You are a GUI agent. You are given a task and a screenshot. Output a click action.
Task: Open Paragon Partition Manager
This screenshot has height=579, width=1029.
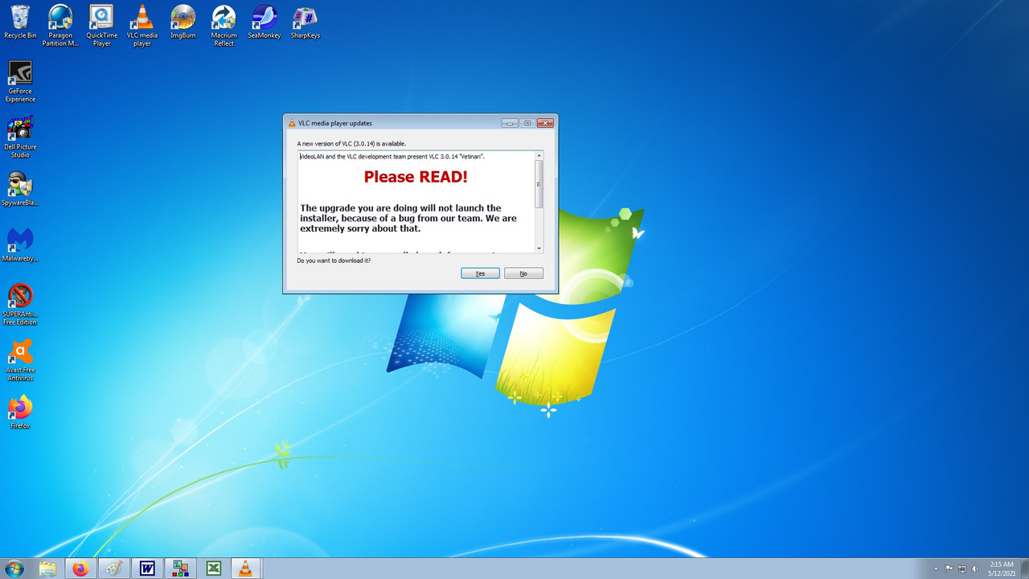[59, 20]
